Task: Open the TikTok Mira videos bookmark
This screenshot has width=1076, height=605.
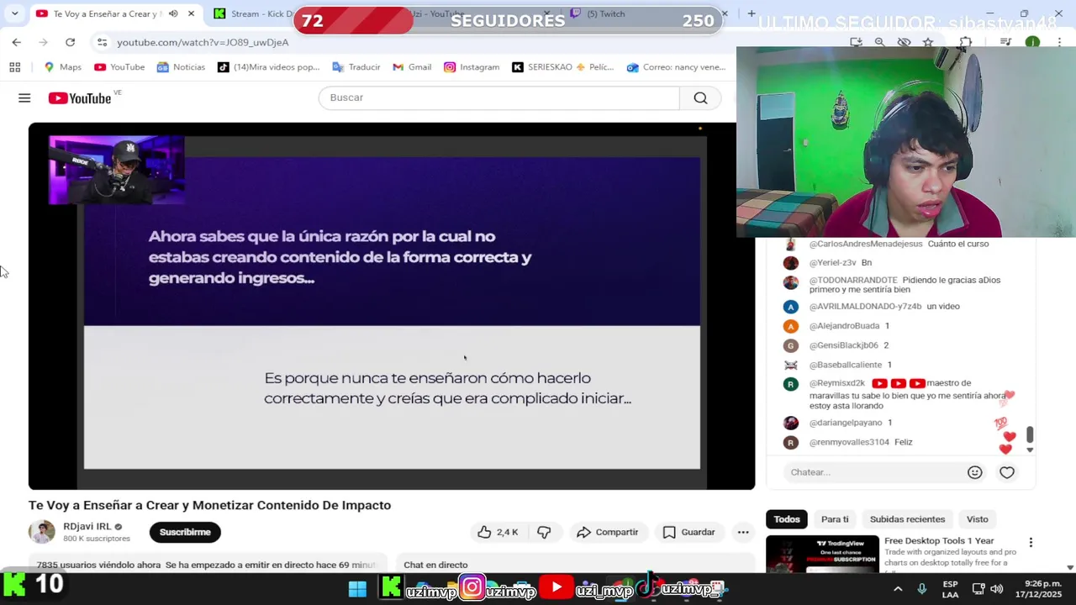Action: (269, 67)
